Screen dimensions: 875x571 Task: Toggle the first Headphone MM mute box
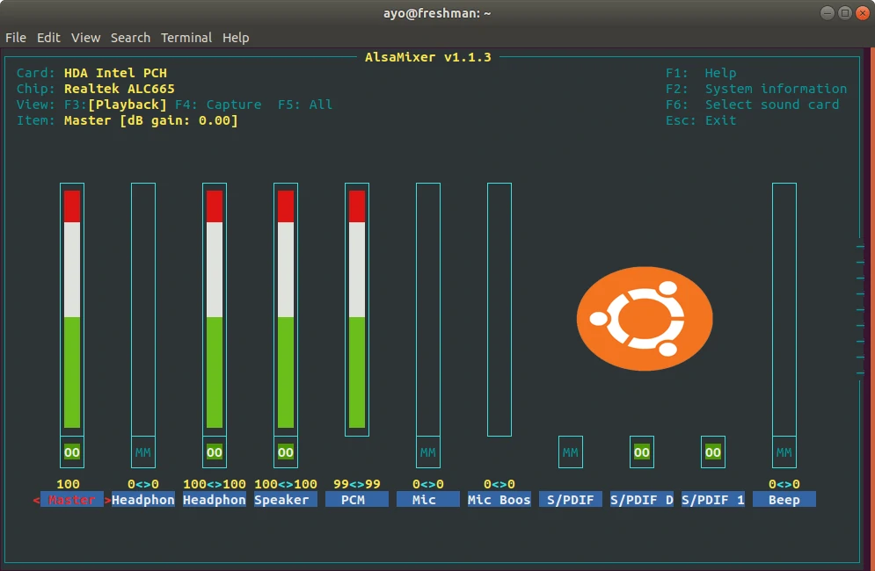point(142,452)
